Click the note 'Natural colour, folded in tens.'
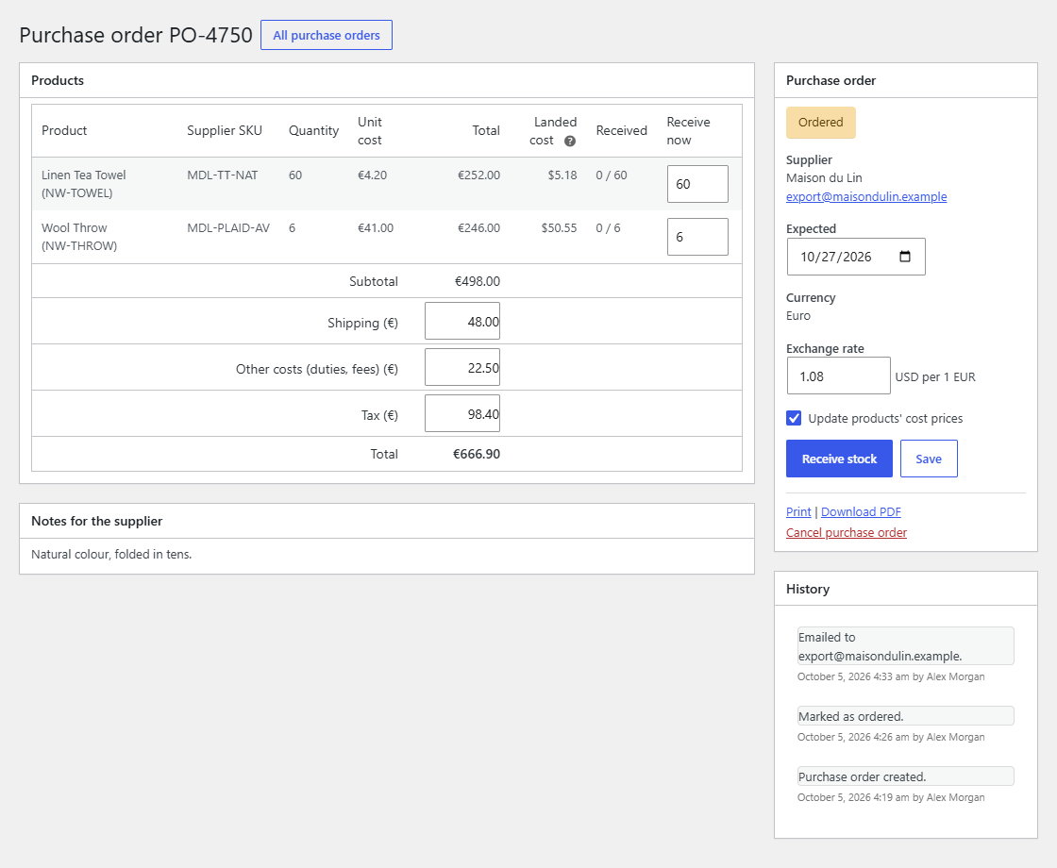Viewport: 1057px width, 868px height. (111, 554)
